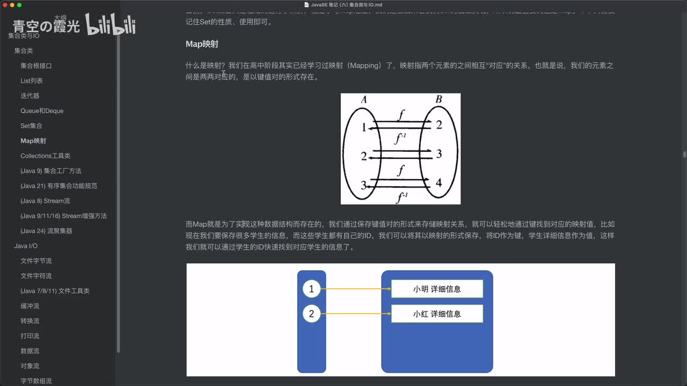Image resolution: width=687 pixels, height=386 pixels.
Task: Click the markdown file icon in title bar
Action: [306, 4]
